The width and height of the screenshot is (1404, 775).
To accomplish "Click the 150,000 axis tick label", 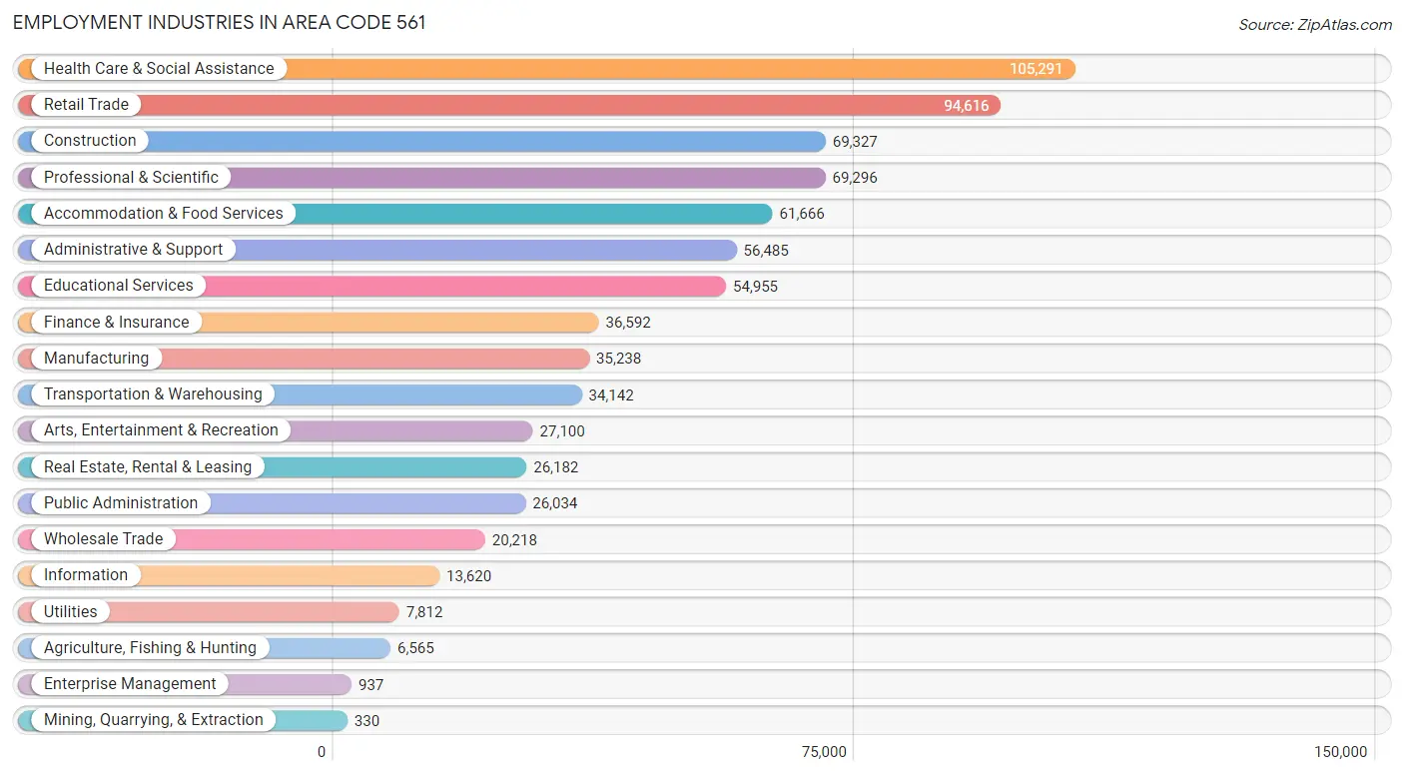I will pyautogui.click(x=1341, y=752).
